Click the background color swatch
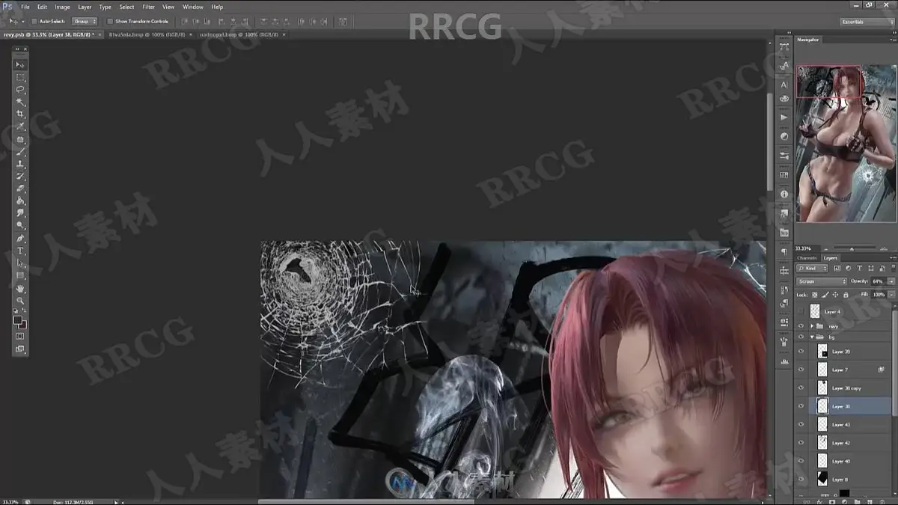The image size is (898, 505). tap(23, 325)
